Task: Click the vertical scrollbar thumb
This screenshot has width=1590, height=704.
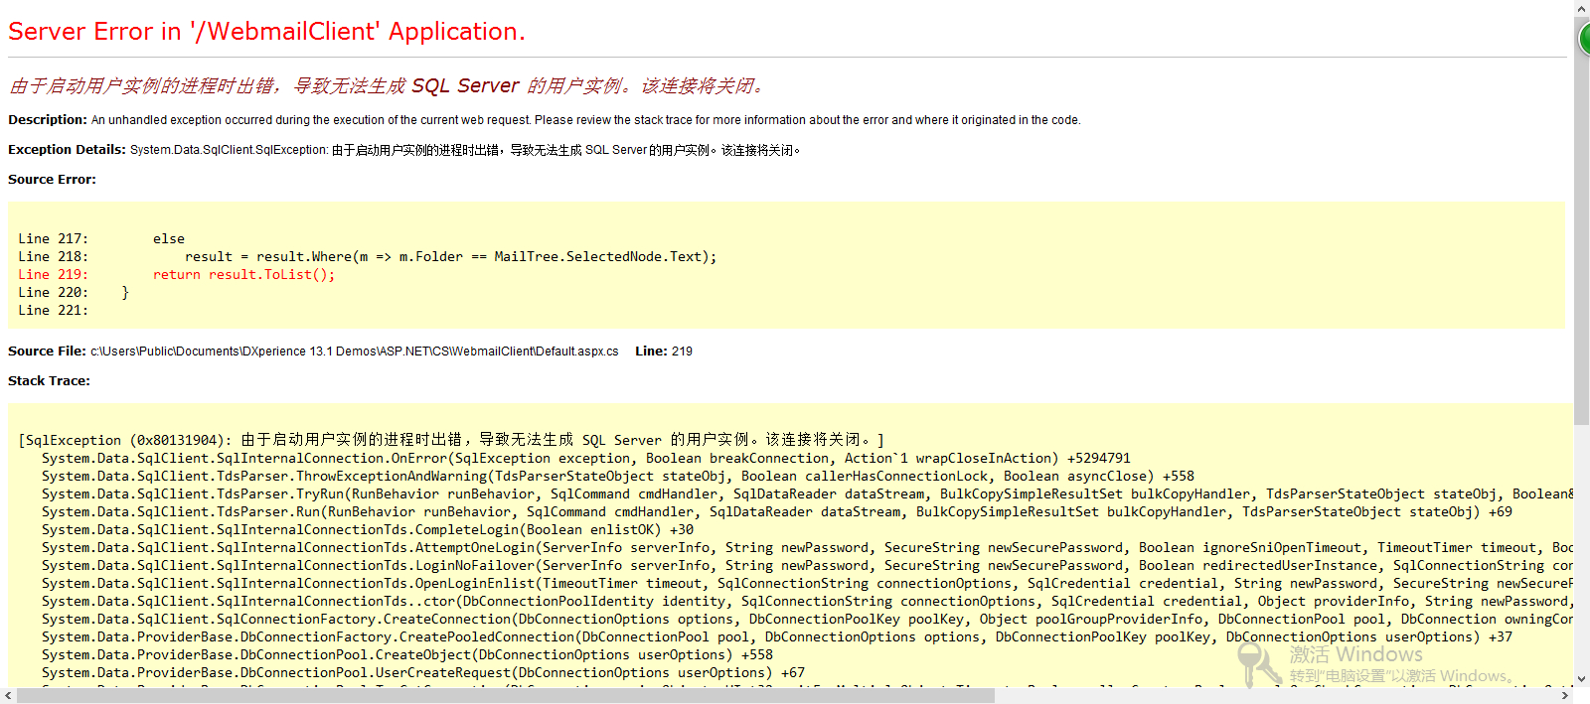Action: point(1582,221)
